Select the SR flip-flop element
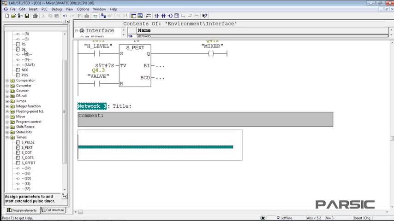Viewport: 394px width, 221px height. pyautogui.click(x=24, y=49)
